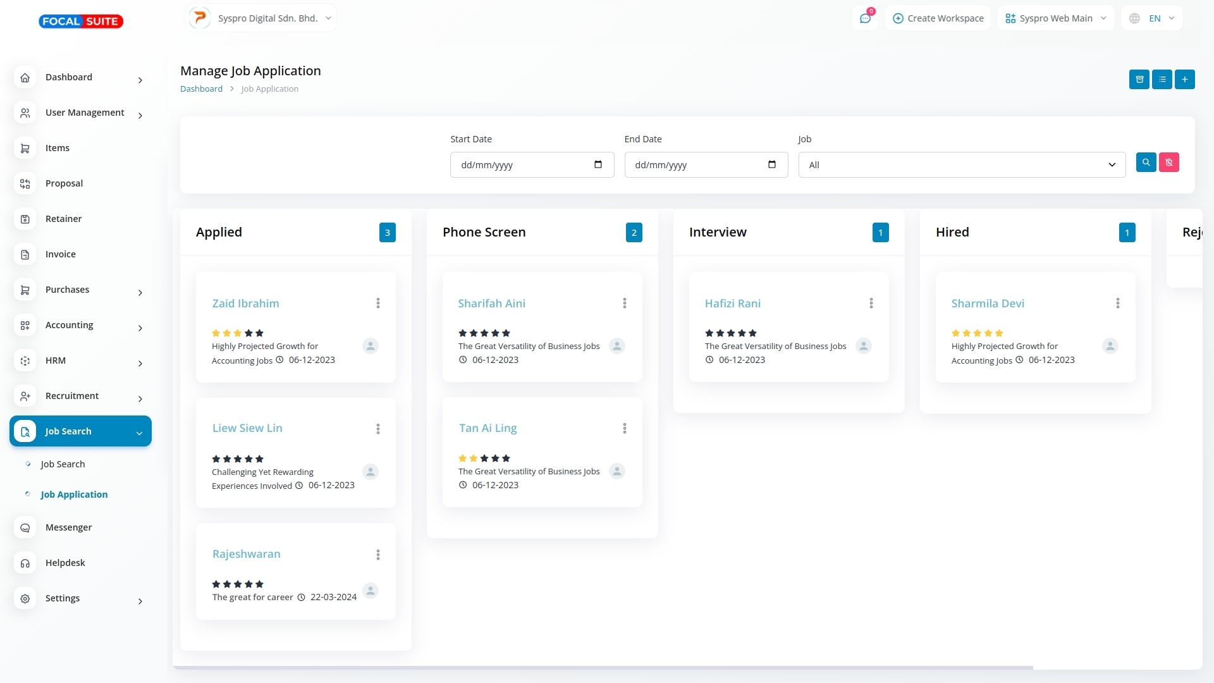
Task: Go to Dashboard breadcrumb link
Action: point(201,89)
